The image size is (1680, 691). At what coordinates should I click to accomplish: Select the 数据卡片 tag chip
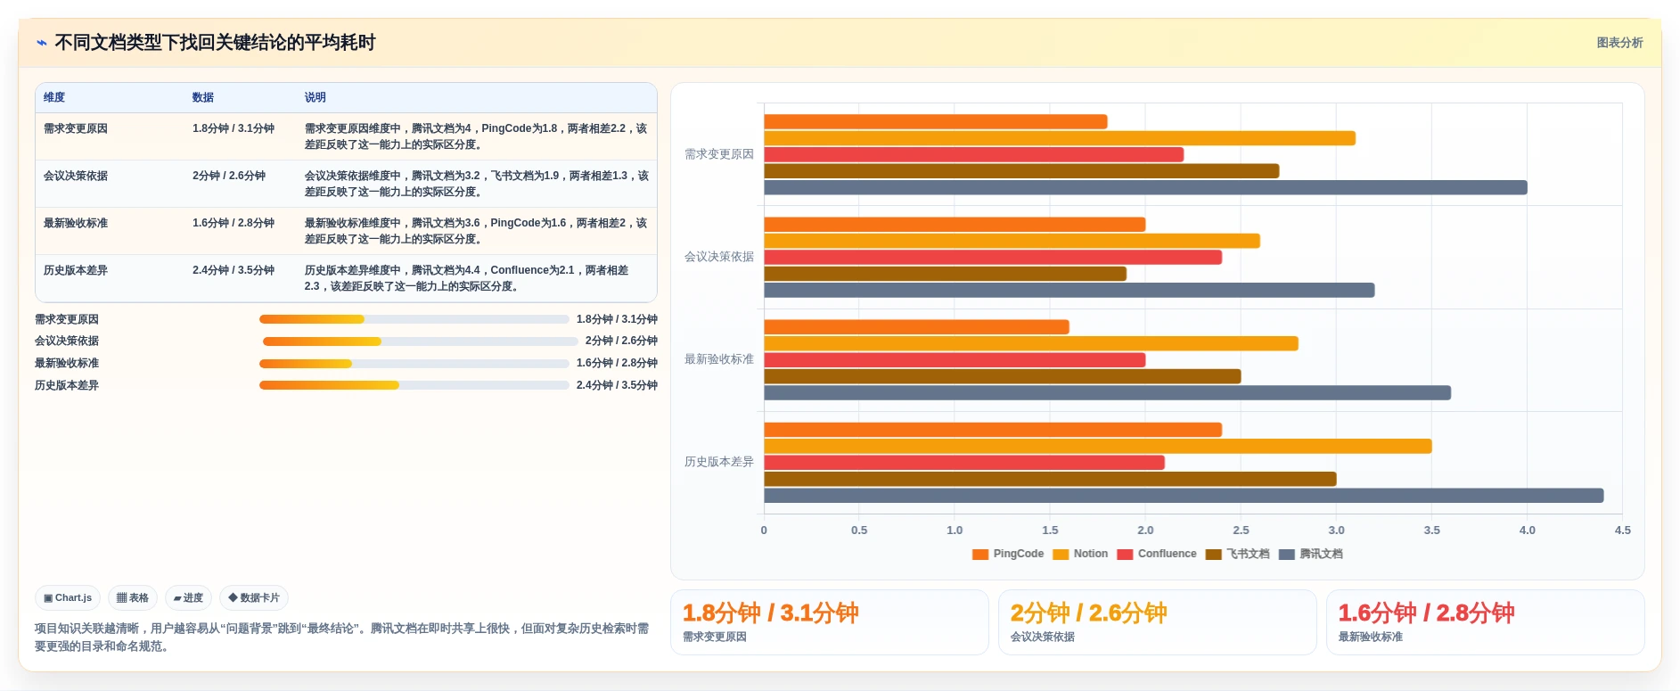(x=254, y=598)
